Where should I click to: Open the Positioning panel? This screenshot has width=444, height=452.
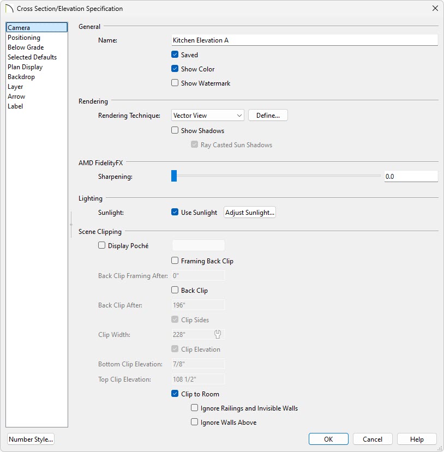(24, 38)
